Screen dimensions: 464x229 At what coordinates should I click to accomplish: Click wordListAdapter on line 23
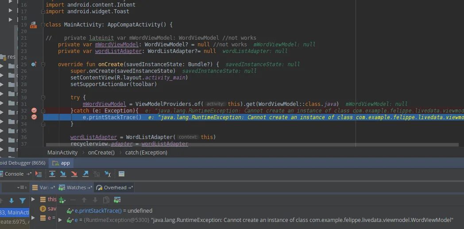118,51
